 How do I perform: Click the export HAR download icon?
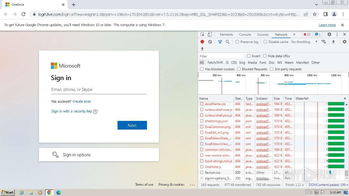202,49
